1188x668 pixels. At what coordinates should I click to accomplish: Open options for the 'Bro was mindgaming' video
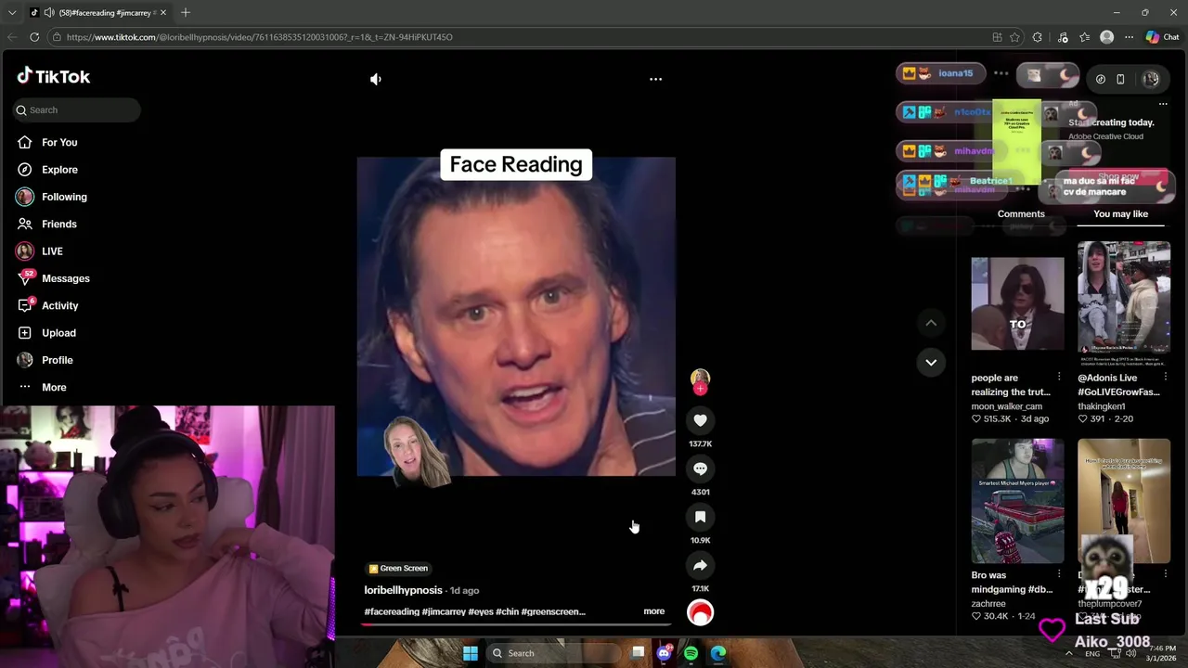(1059, 574)
